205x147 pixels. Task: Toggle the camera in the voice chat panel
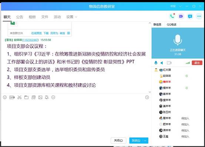169,63
